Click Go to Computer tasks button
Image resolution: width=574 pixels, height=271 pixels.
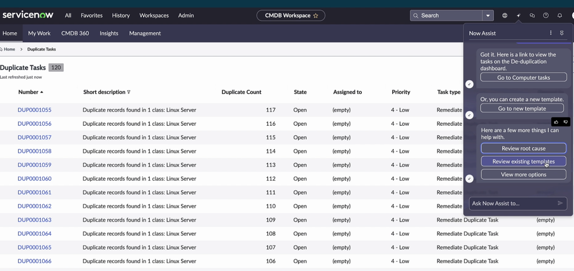(524, 77)
